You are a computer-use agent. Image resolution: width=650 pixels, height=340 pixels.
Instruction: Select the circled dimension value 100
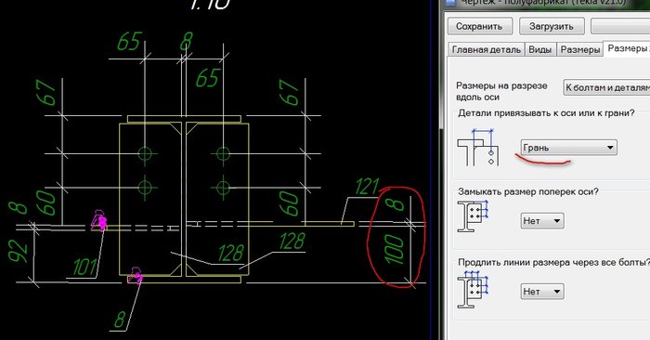coord(394,249)
